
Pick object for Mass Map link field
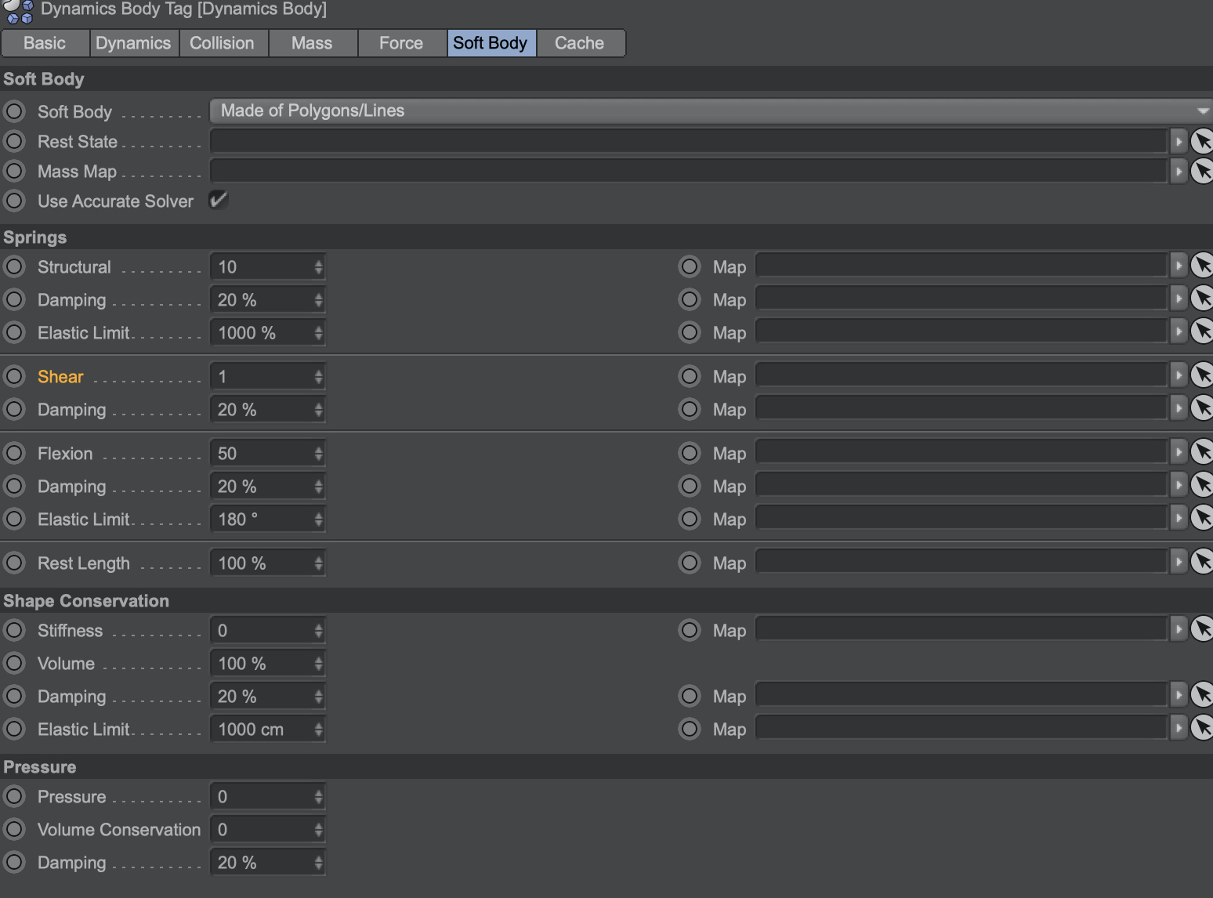(x=1202, y=171)
